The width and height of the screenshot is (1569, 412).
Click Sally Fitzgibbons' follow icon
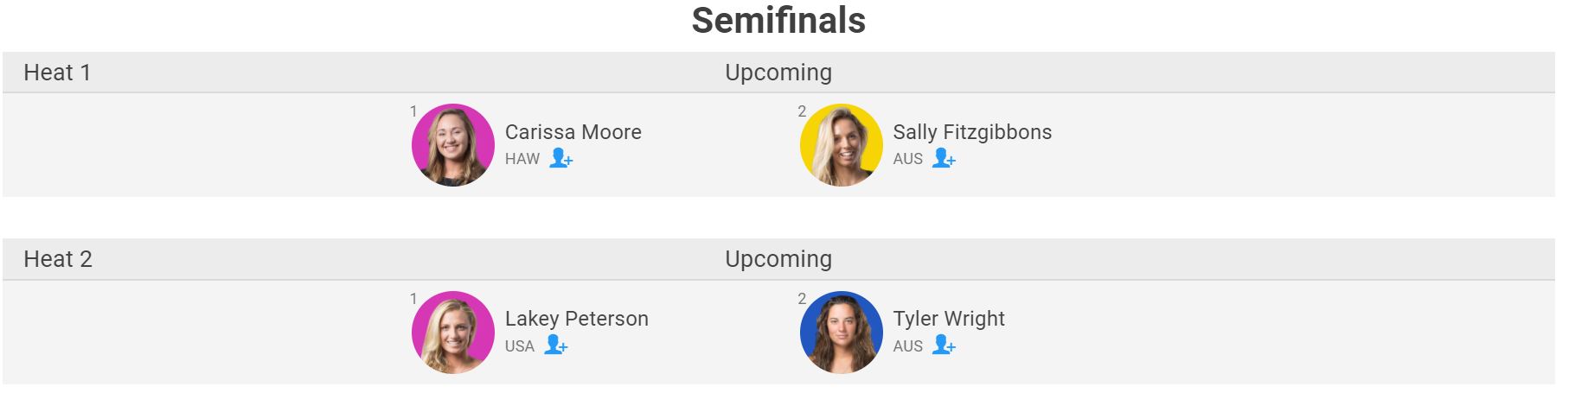[x=943, y=159]
